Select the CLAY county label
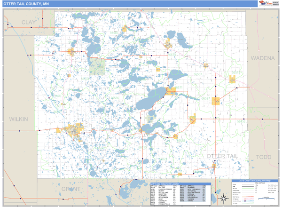 click(x=29, y=22)
